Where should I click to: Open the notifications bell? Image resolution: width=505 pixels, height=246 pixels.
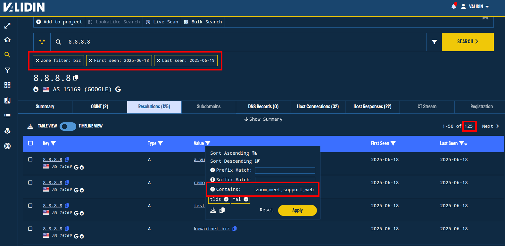(454, 6)
